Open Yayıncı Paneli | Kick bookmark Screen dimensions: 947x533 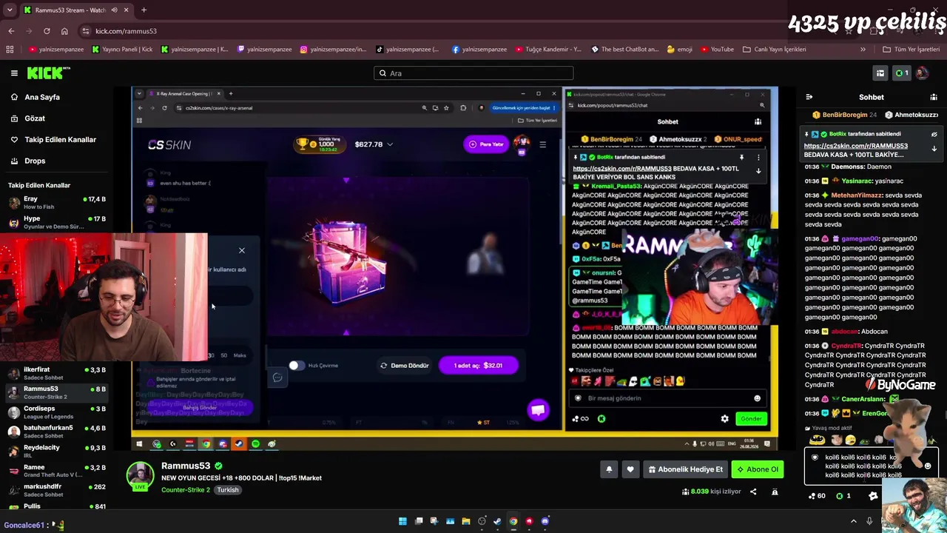(123, 50)
